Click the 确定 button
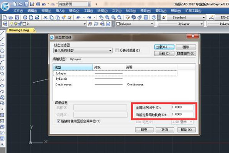Image resolution: width=229 pixels, height=153 pixels. click(x=144, y=130)
